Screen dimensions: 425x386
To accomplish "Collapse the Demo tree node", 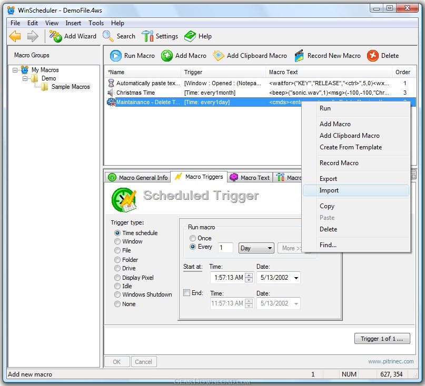I will (25, 78).
